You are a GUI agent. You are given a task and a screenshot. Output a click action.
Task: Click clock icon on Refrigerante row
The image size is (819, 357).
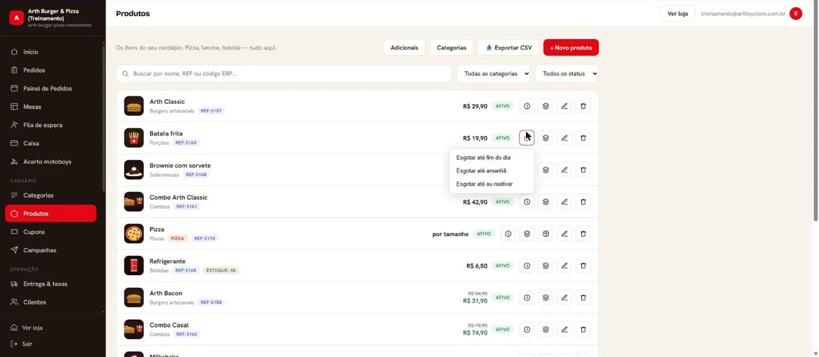[x=527, y=266]
